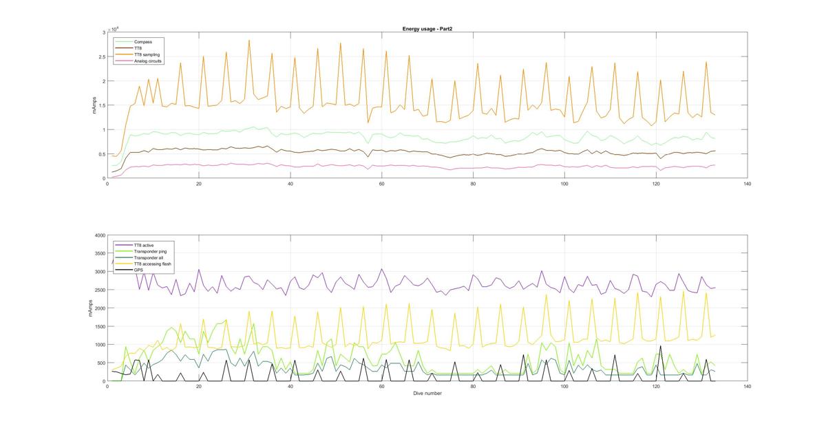Screen dimensions: 826x428
Task: Click y-axis tick '500' on lower plot
Action: click(x=101, y=363)
